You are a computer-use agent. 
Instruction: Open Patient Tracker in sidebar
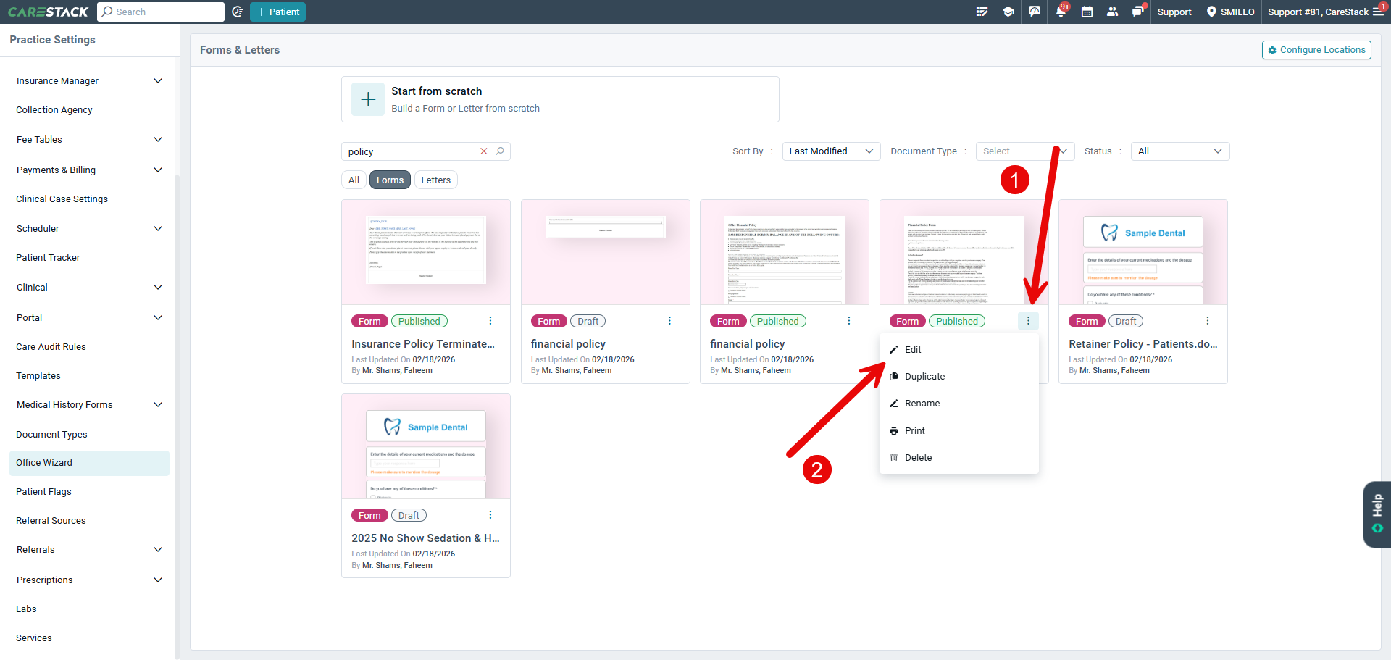[48, 258]
